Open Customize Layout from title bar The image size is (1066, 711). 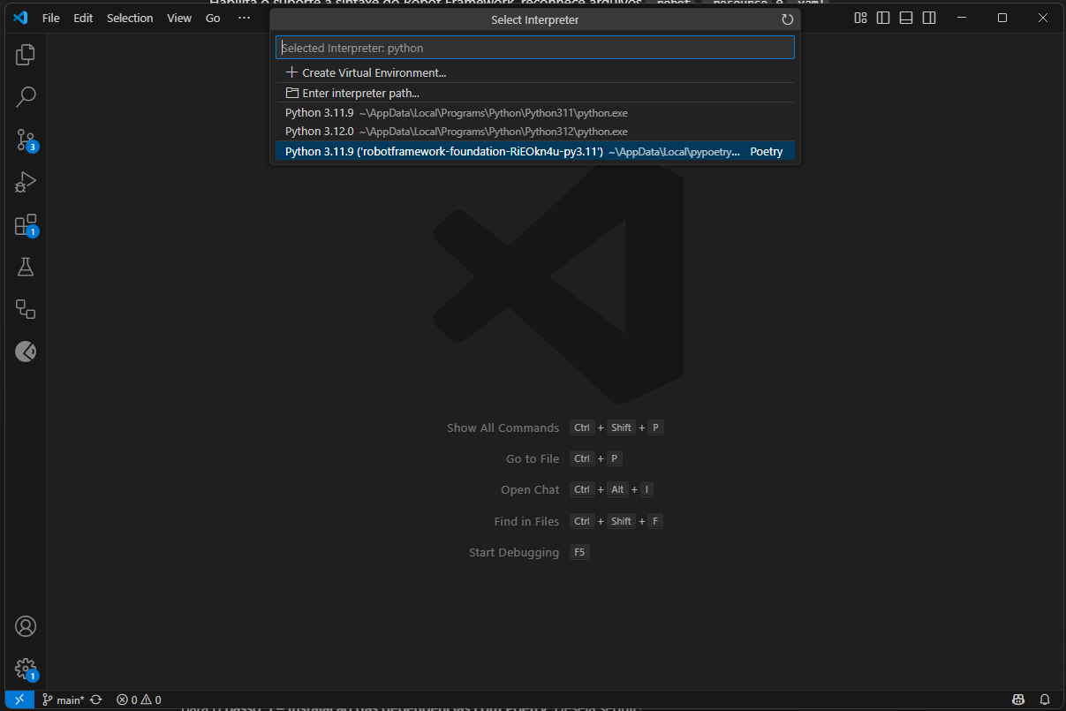tap(861, 18)
